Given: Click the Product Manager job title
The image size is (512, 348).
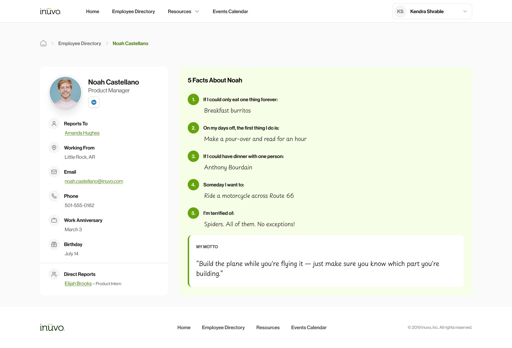Looking at the screenshot, I should (109, 91).
